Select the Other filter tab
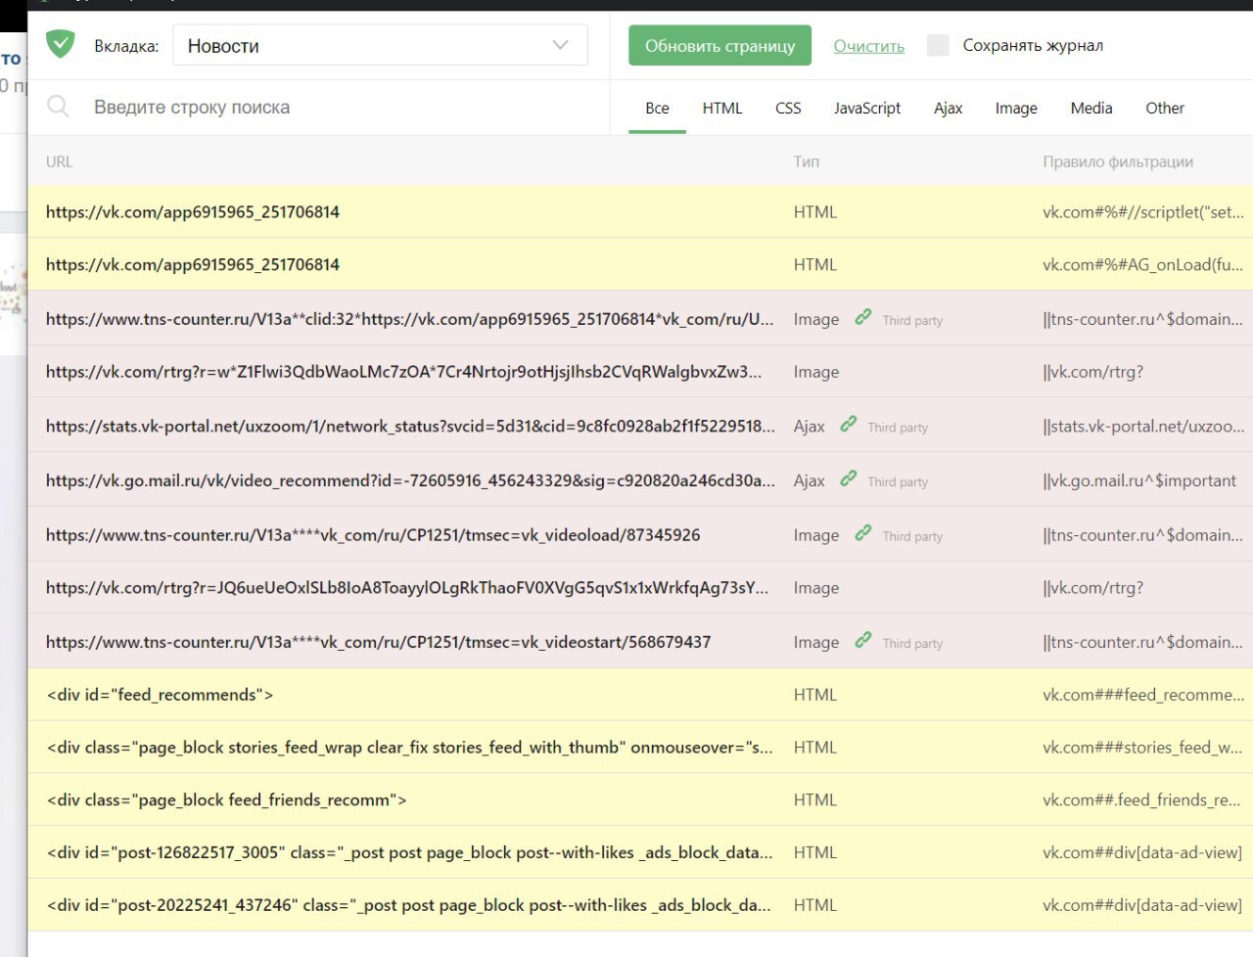 1165,109
